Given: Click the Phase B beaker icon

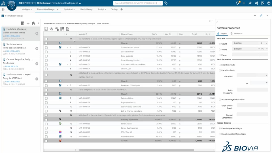Looking at the screenshot, I should (60, 81).
